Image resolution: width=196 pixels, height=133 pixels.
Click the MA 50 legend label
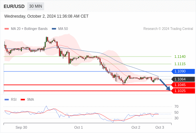(x=63, y=29)
